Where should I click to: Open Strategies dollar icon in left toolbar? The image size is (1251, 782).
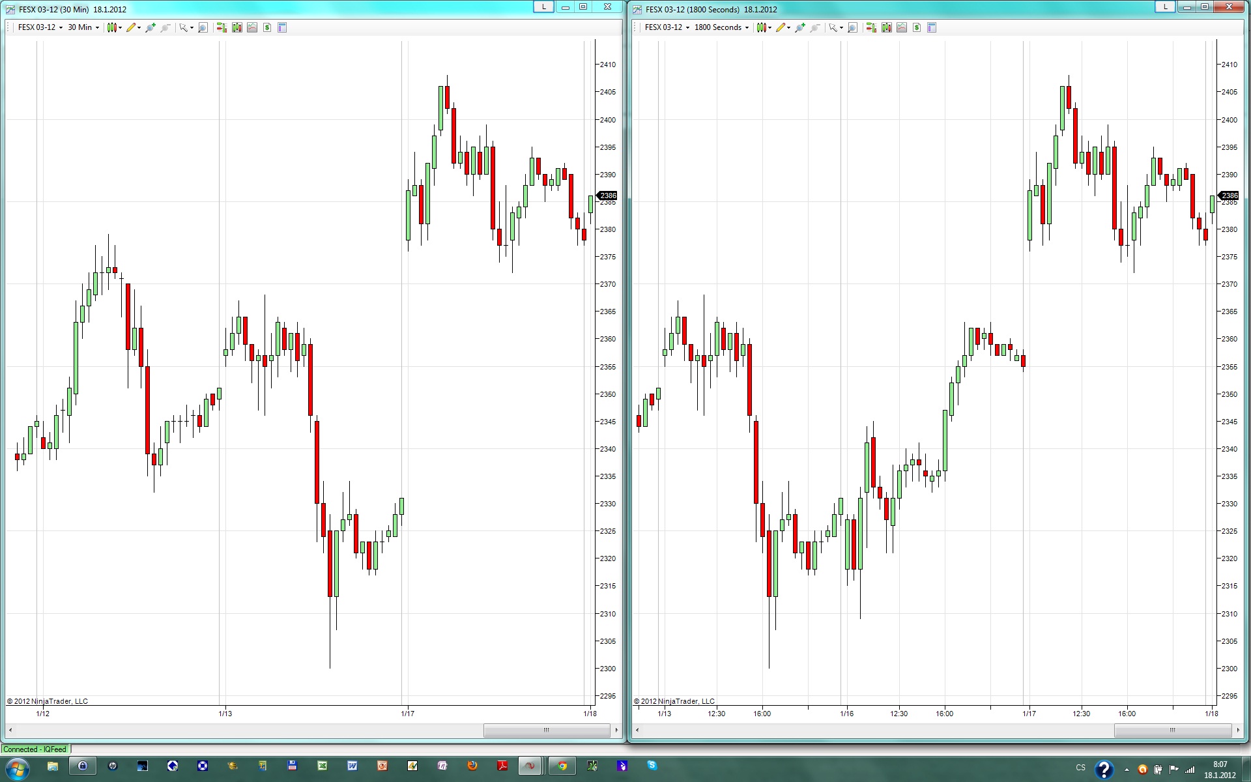click(267, 27)
